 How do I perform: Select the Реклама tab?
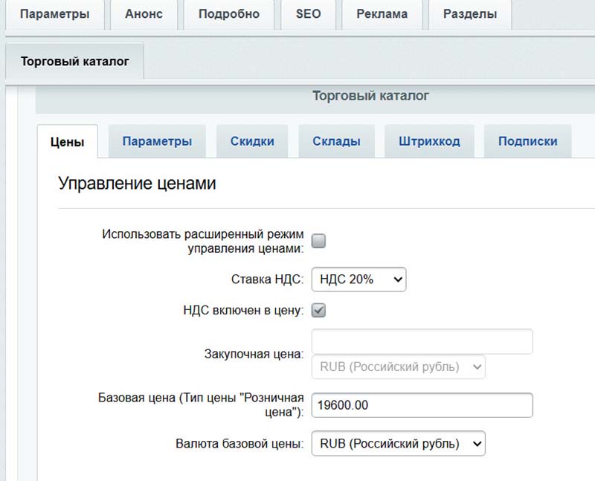click(x=382, y=13)
